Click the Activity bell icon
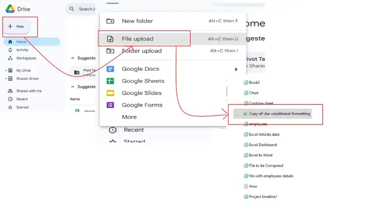This screenshot has width=372, height=203. coord(10,50)
